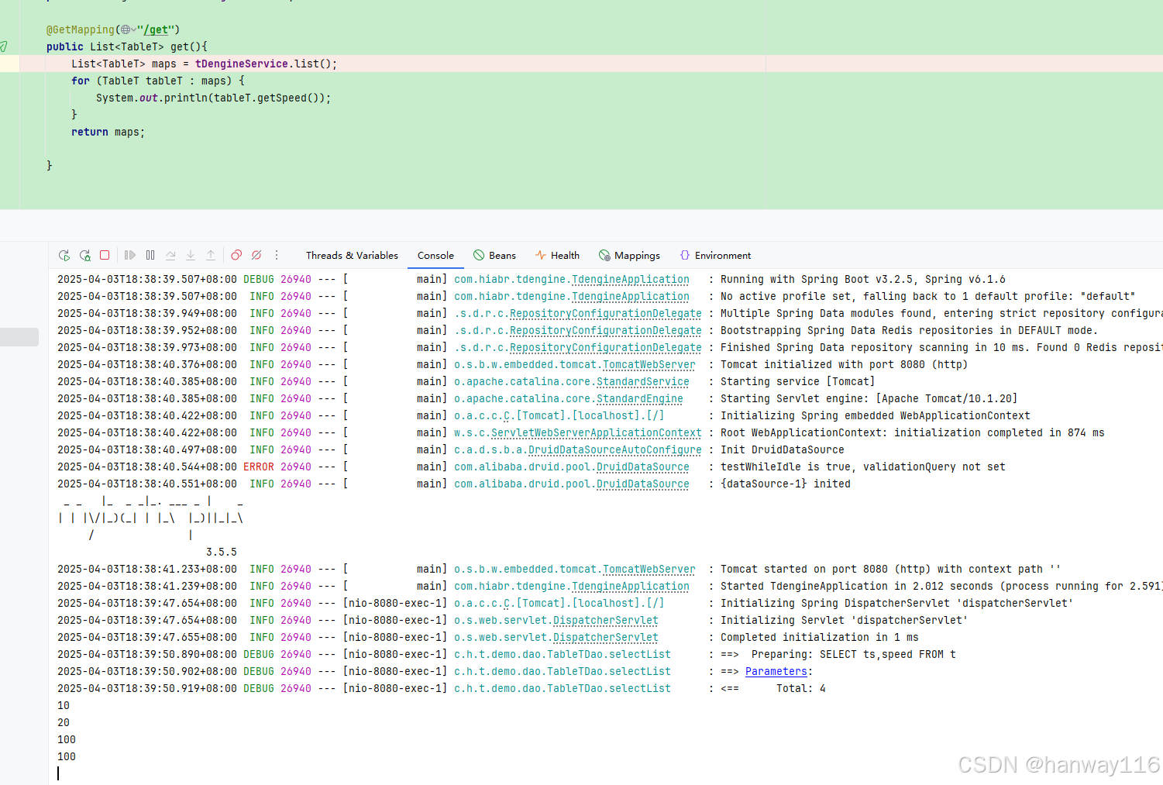This screenshot has height=785, width=1163.
Task: Open the globe dropdown next to @GetMapping
Action: click(x=125, y=30)
